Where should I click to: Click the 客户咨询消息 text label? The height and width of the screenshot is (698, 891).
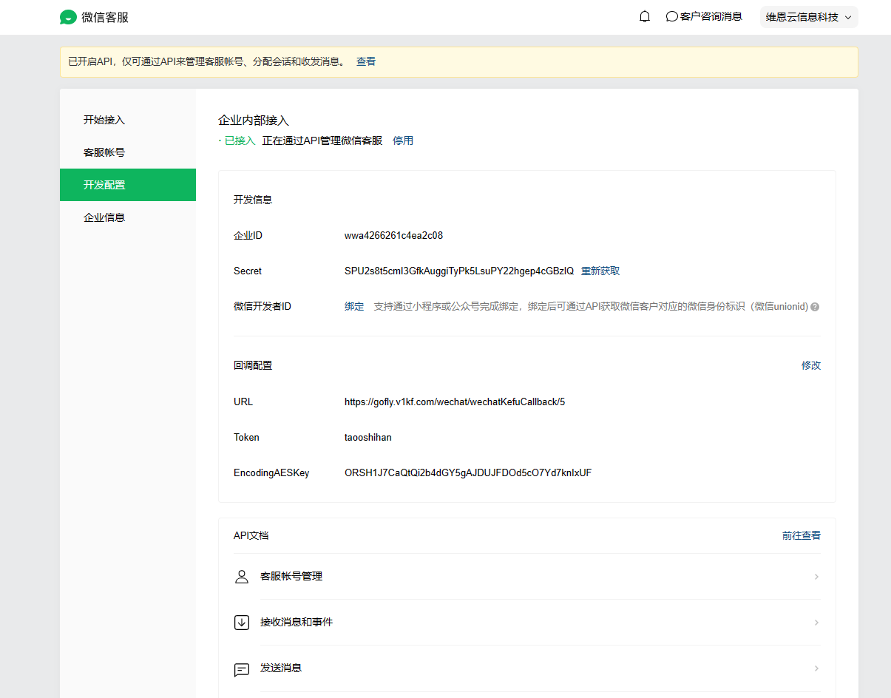[x=711, y=16]
